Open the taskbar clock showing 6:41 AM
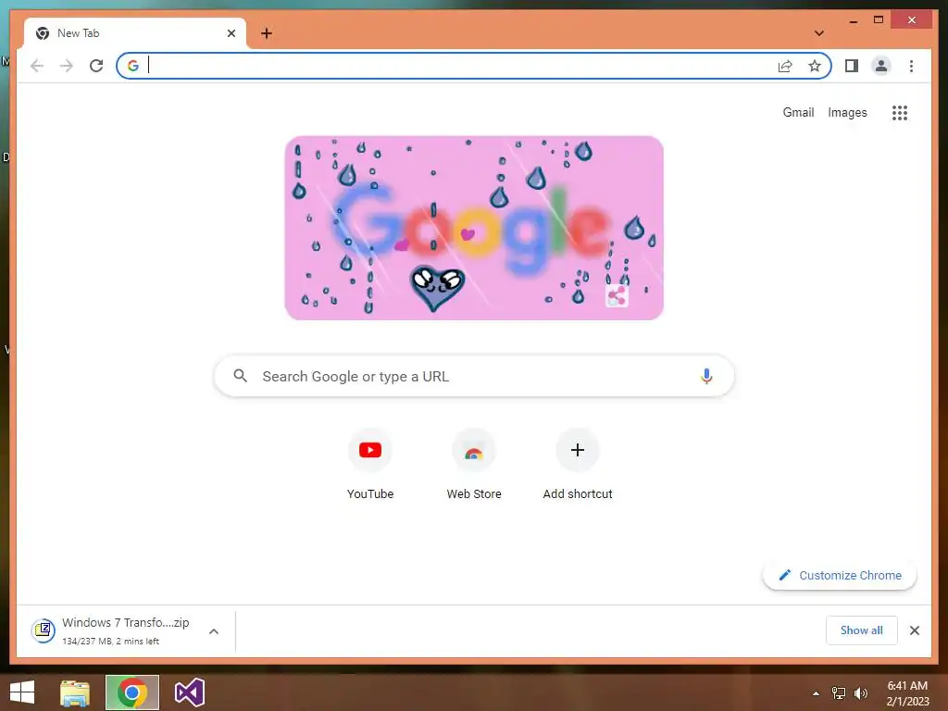The height and width of the screenshot is (711, 948). click(907, 693)
